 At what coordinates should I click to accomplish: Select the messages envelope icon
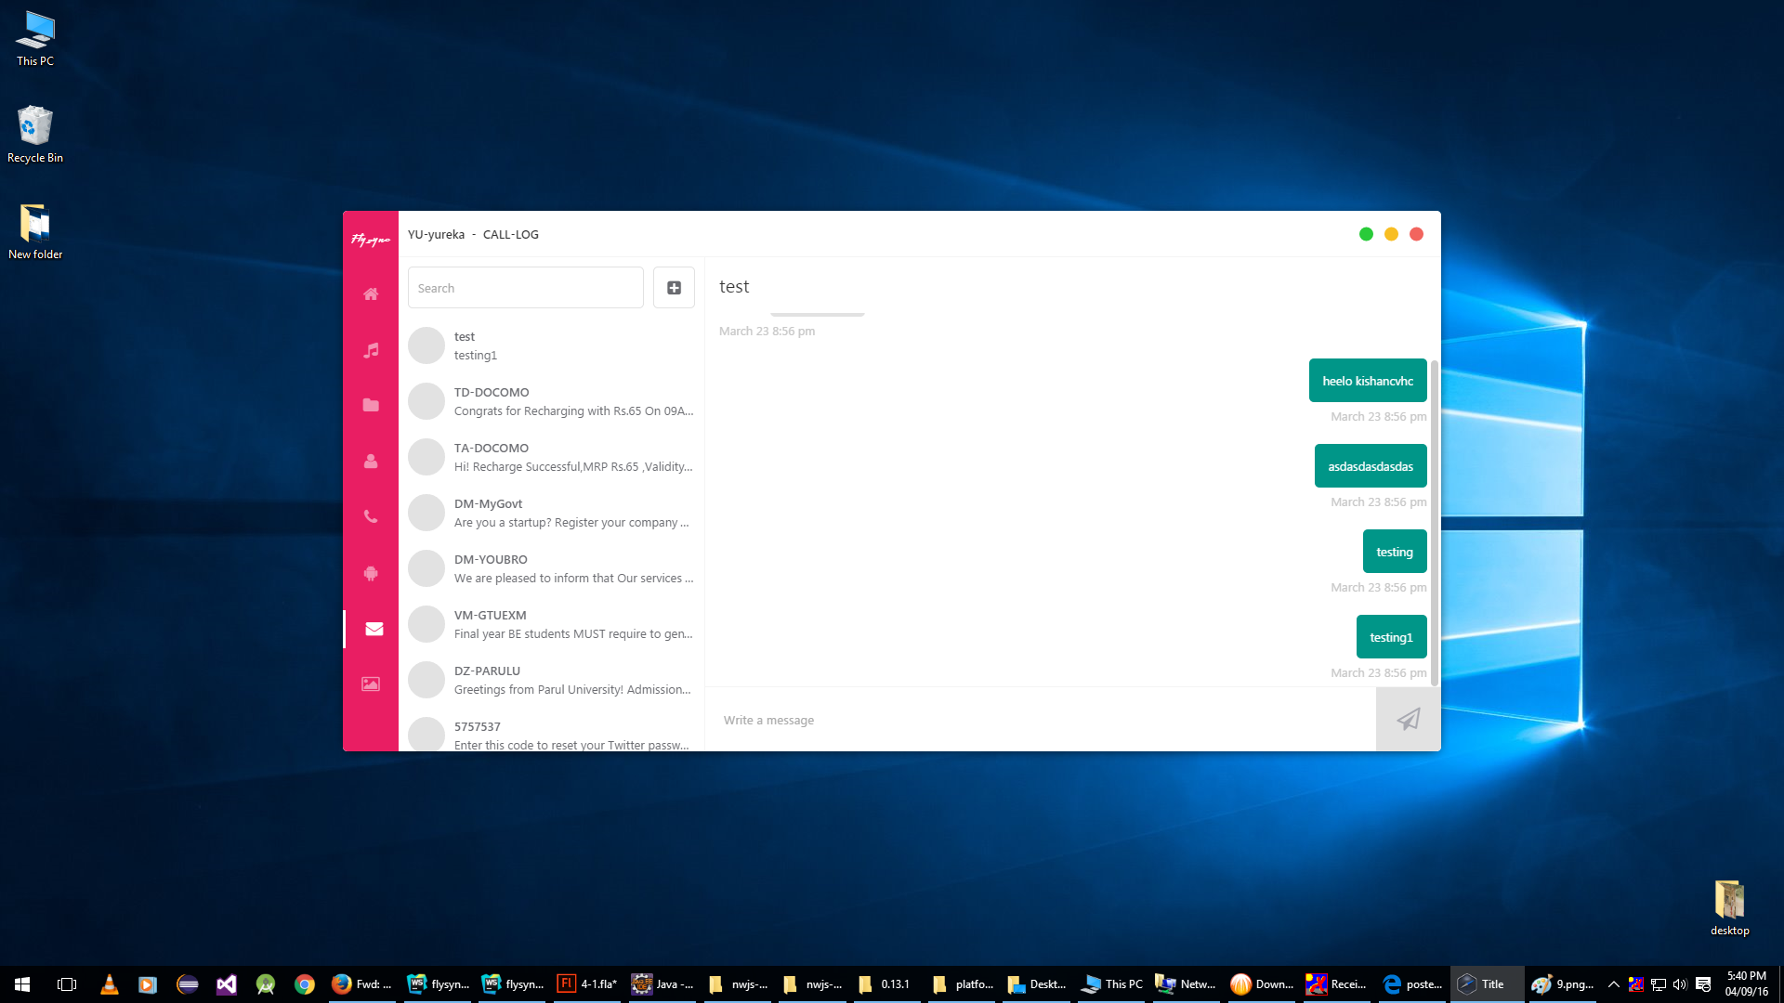pos(374,629)
